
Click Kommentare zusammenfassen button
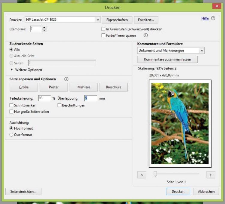click(167, 60)
